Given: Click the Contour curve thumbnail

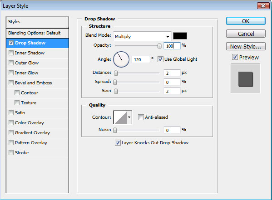Looking at the screenshot, I should [120, 117].
